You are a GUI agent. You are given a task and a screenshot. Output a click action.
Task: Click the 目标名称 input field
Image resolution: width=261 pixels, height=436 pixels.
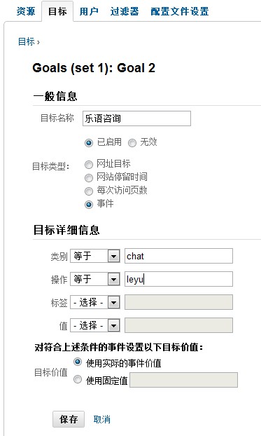tap(136, 118)
